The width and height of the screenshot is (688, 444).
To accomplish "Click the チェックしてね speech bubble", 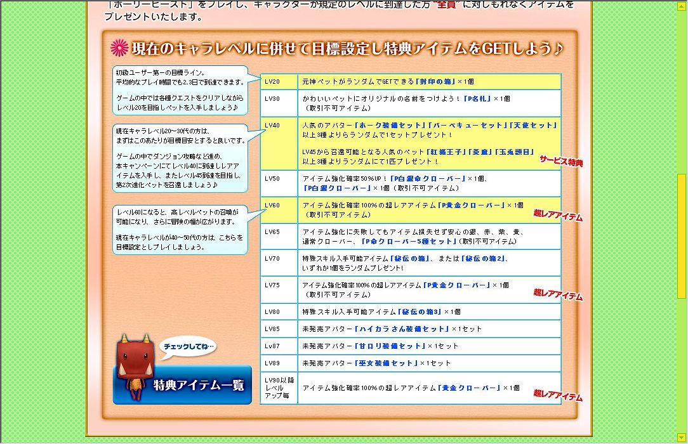I will (x=188, y=347).
